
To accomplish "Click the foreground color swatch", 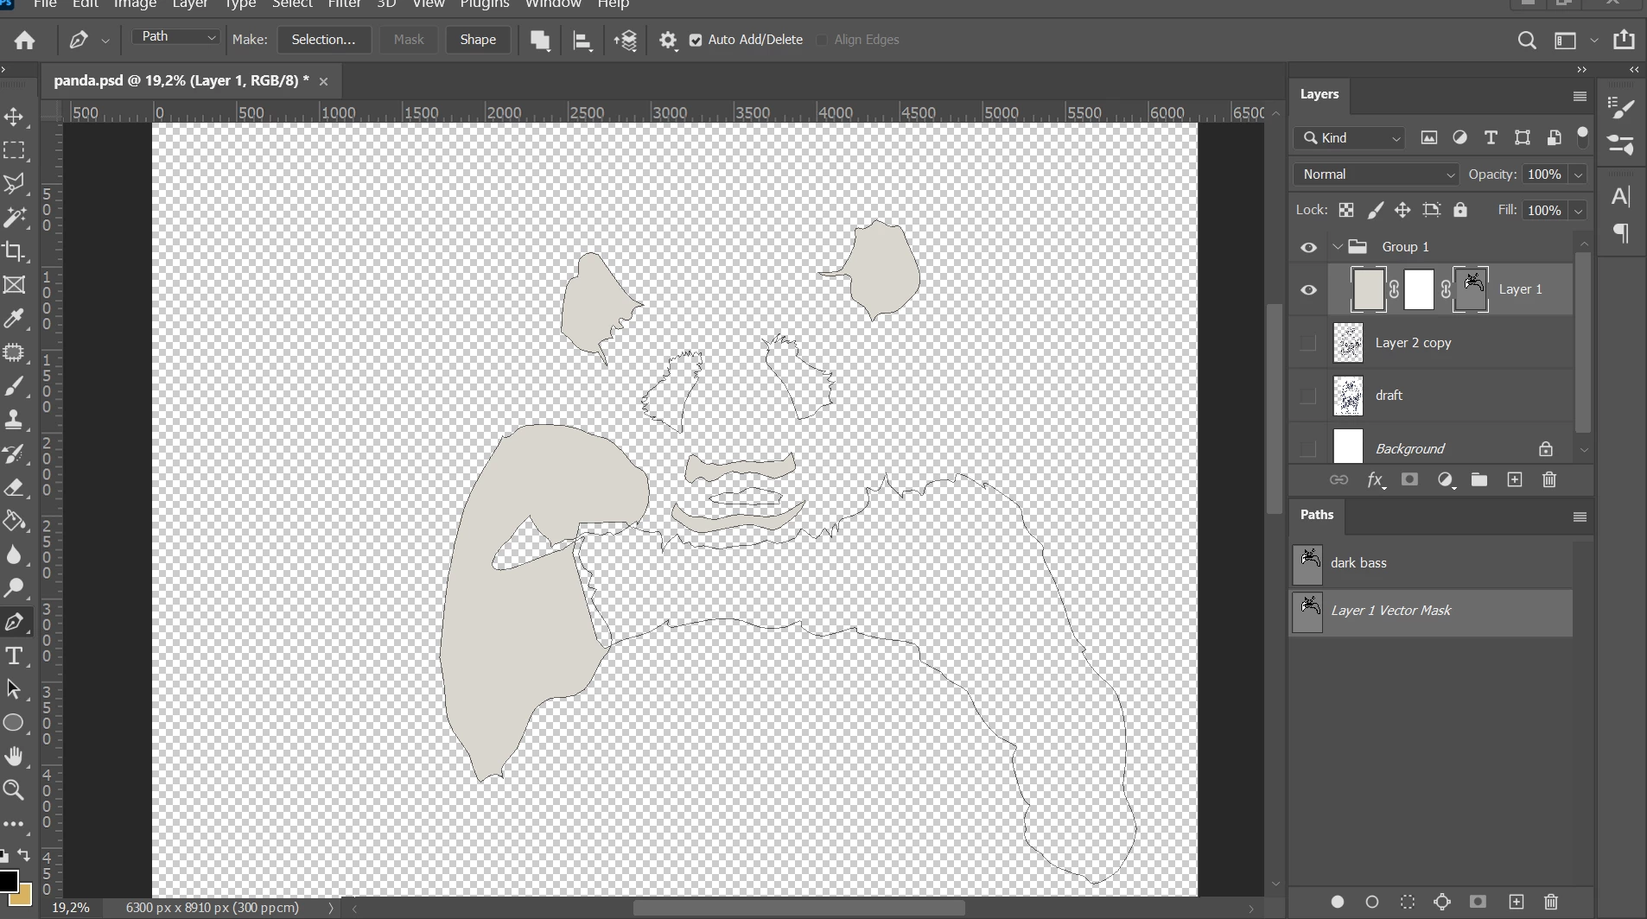I will 8,880.
